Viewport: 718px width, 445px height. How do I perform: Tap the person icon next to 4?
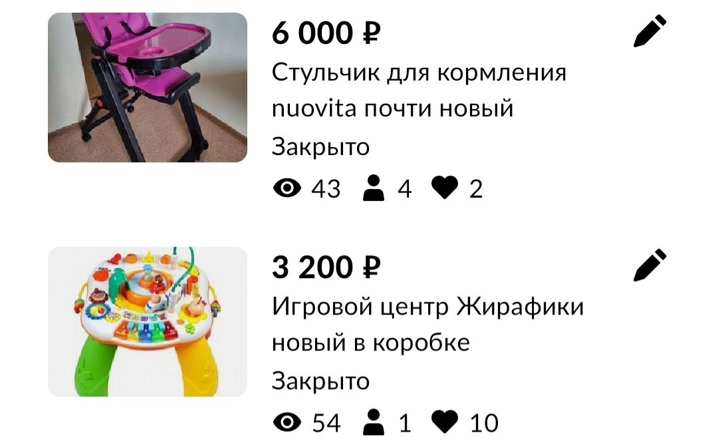(x=374, y=188)
